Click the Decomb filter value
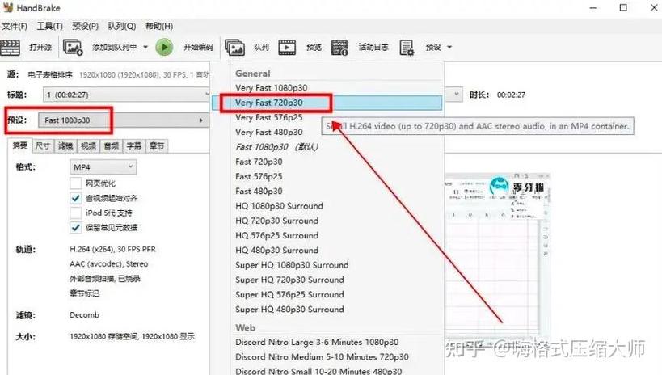 [x=84, y=315]
